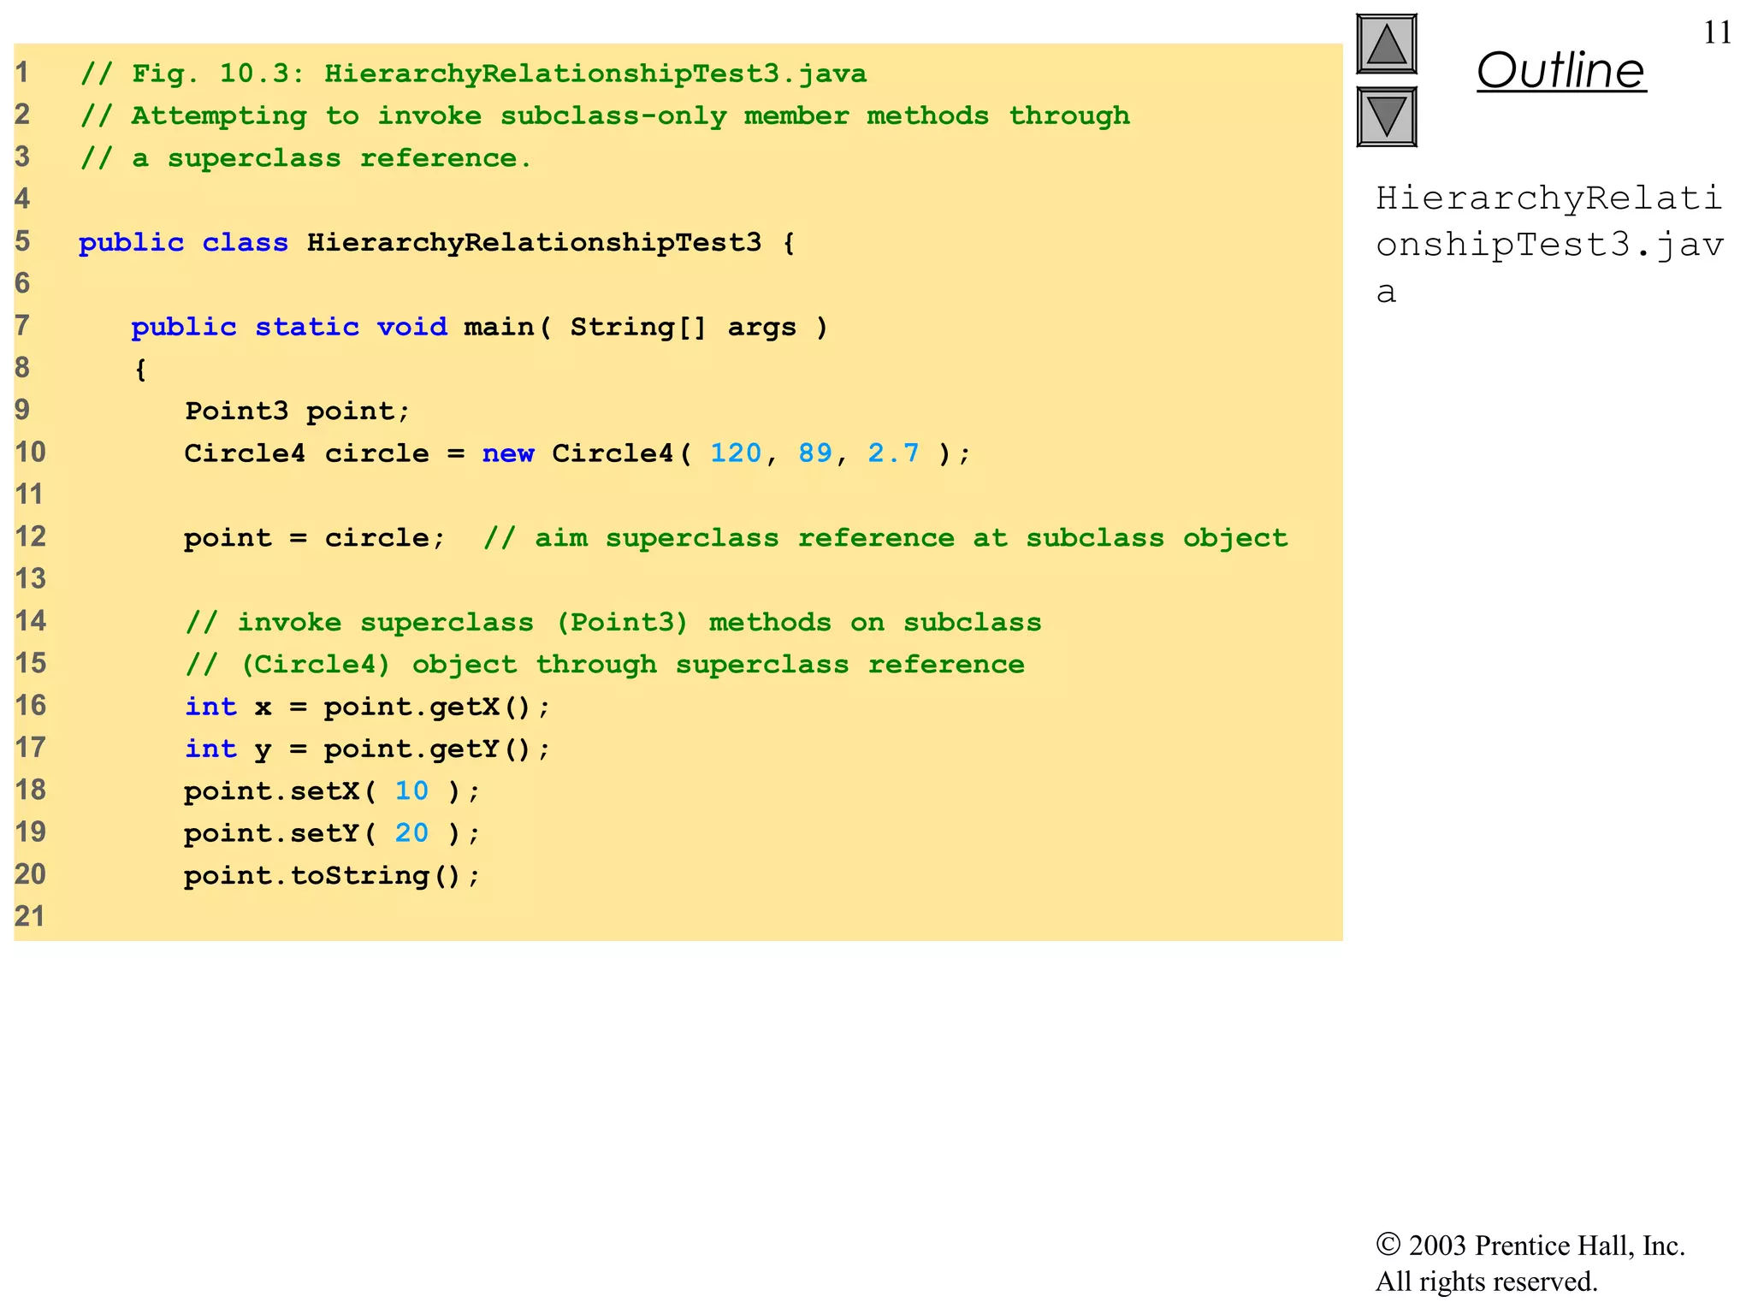
Task: Click line number 13
Action: (x=30, y=579)
